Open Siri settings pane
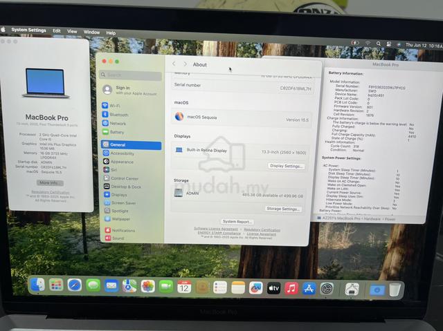Screen dimensions: 443x331 131,170
